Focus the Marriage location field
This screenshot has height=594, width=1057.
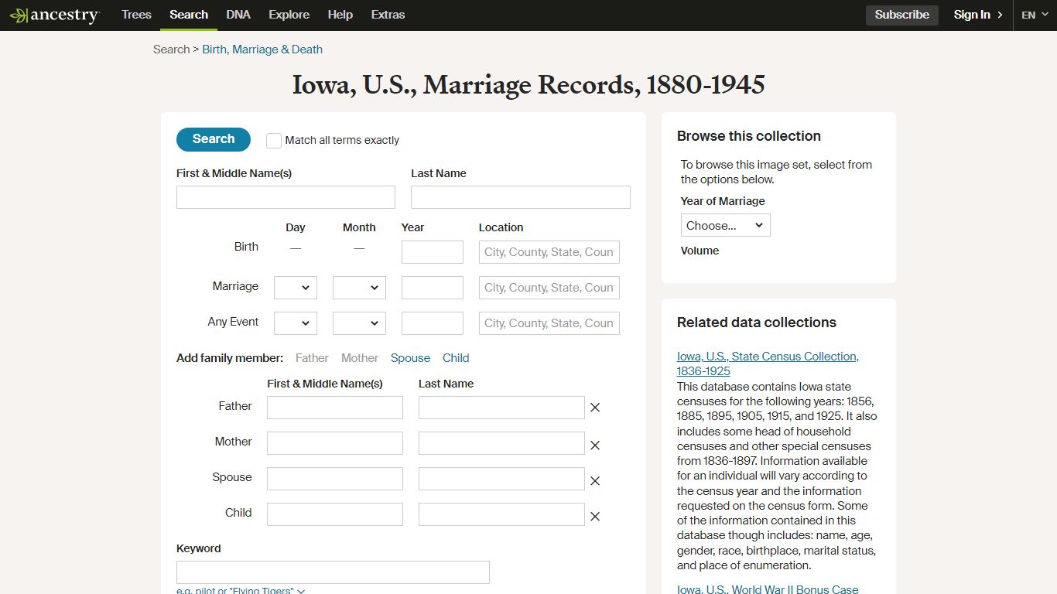click(x=549, y=288)
